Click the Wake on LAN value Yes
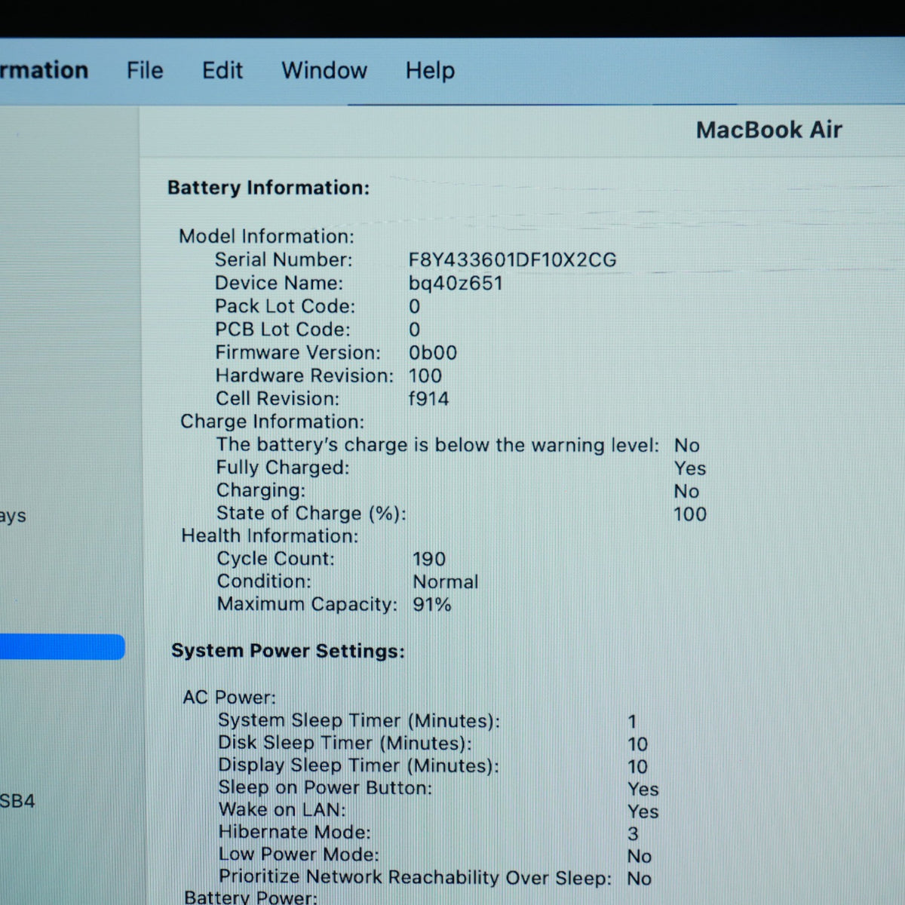The height and width of the screenshot is (905, 905). [643, 811]
